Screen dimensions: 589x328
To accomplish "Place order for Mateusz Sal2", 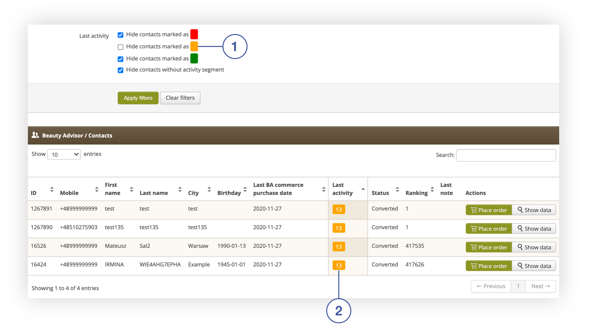I will (489, 247).
